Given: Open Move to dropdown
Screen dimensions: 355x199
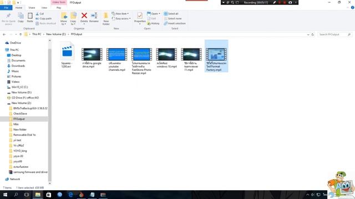Looking at the screenshot, I should (x=64, y=18).
